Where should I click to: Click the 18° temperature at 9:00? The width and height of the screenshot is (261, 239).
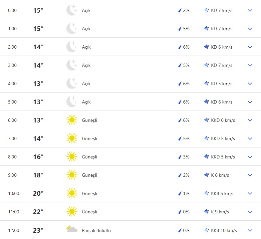coord(38,175)
